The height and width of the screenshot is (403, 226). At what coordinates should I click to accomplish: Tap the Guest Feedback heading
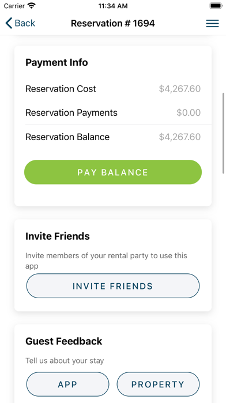pos(64,341)
